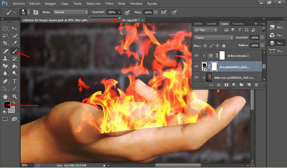Select the Paint Bucket tool

click(x=15, y=66)
